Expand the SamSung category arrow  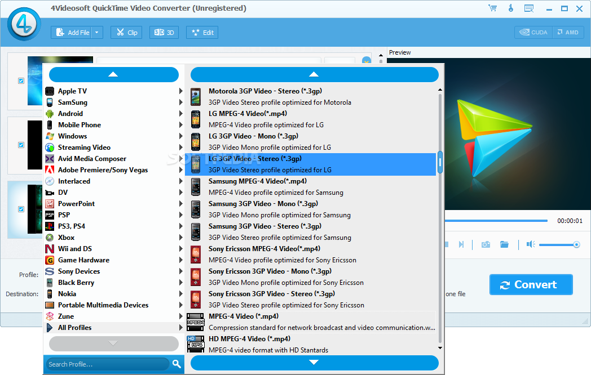pyautogui.click(x=180, y=102)
